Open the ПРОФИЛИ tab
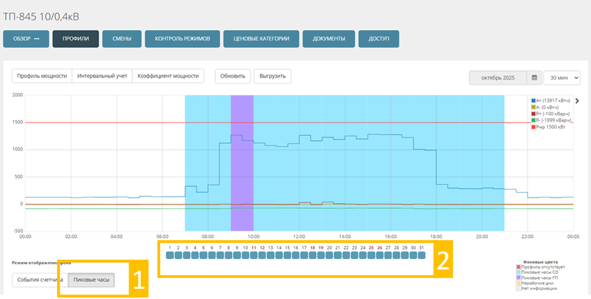Screen dimensions: 591x299 [x=76, y=39]
